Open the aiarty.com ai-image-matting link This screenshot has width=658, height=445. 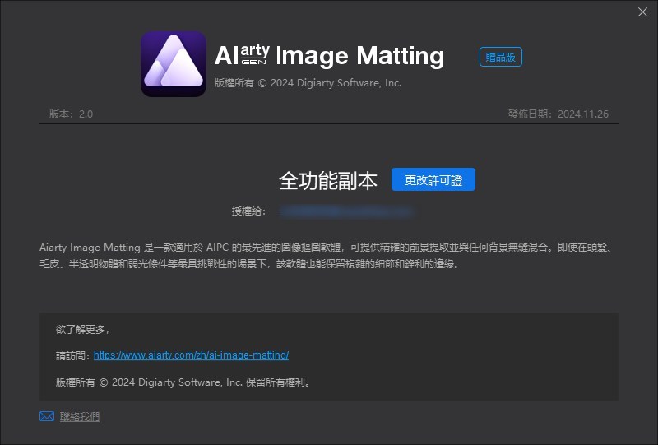191,355
